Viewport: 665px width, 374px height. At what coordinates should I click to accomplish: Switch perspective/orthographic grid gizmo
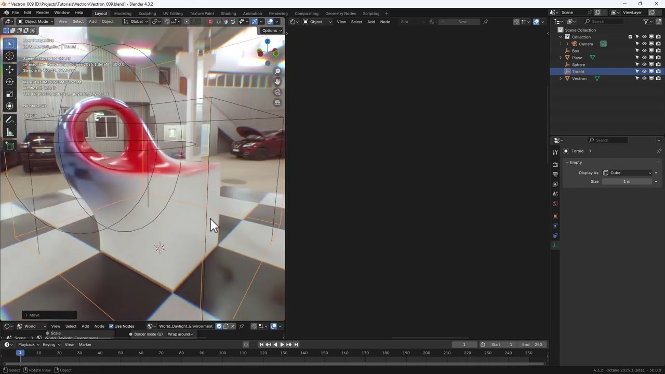[x=277, y=102]
